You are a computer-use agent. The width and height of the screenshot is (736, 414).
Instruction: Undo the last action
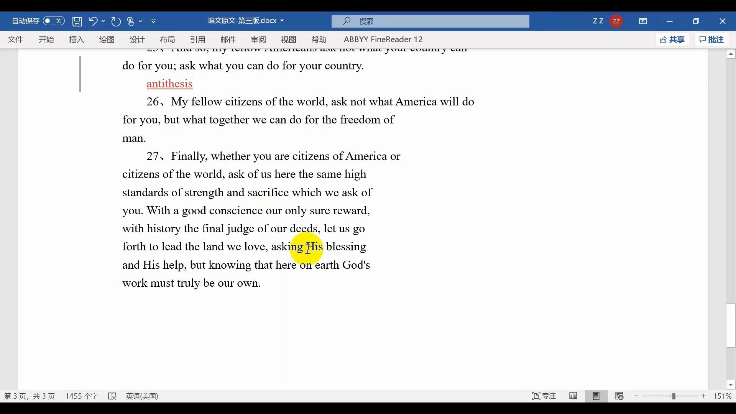93,21
